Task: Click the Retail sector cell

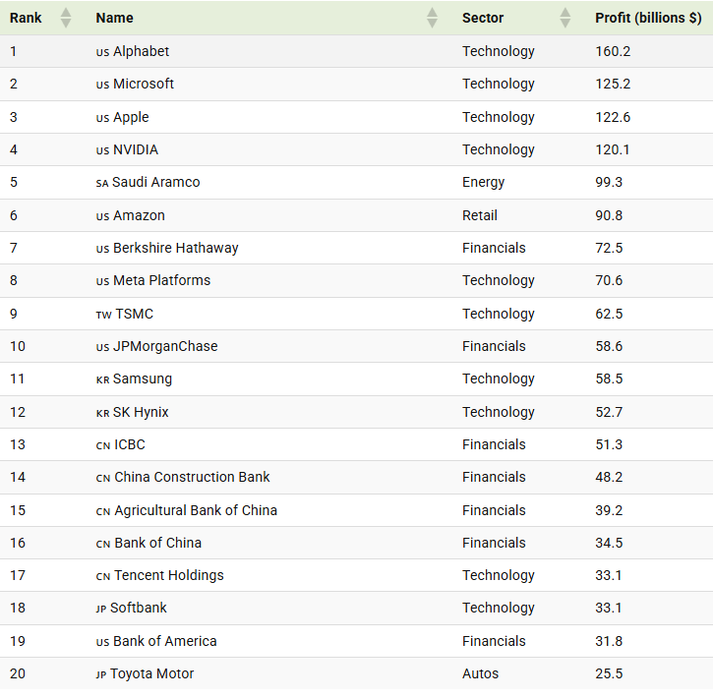Action: (480, 215)
